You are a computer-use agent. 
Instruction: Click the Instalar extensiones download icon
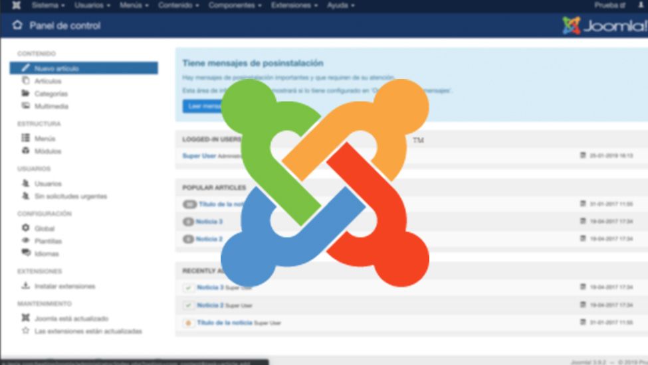pos(26,285)
